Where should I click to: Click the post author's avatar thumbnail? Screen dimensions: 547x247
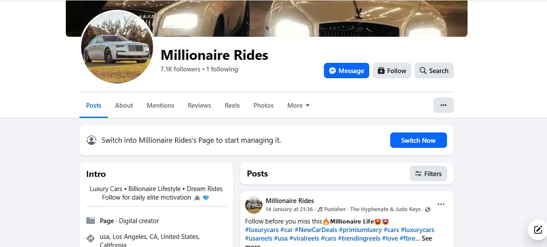pos(254,205)
